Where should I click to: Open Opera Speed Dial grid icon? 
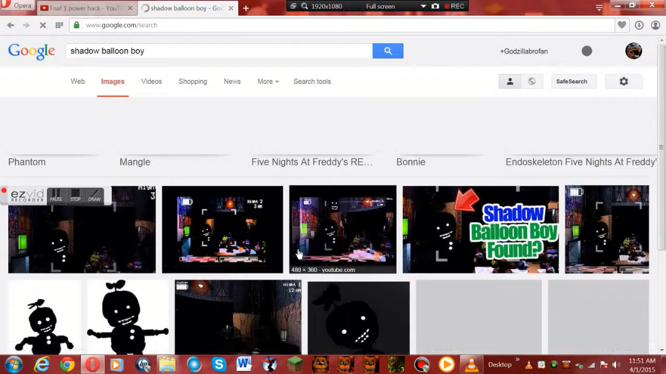point(59,25)
